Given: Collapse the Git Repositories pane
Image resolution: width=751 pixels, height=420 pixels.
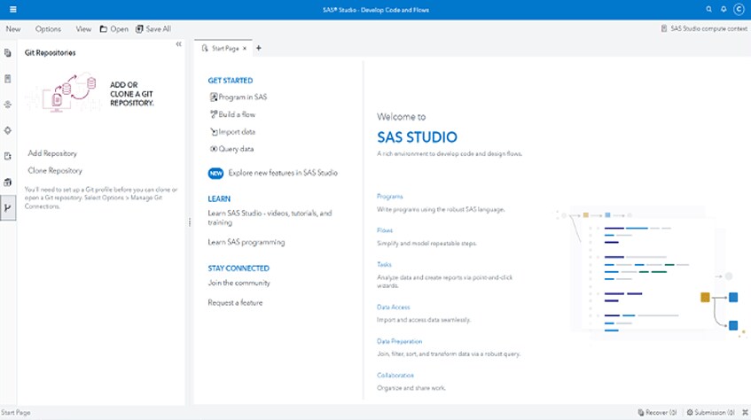Looking at the screenshot, I should (x=178, y=44).
